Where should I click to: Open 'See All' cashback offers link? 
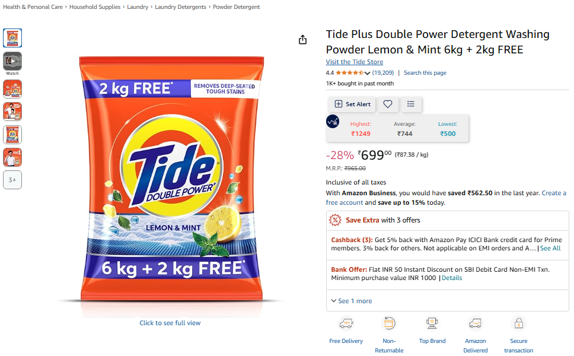(550, 248)
